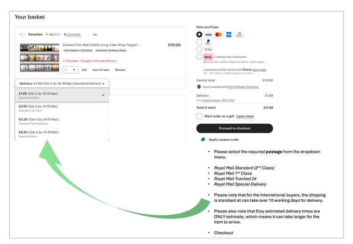The image size is (353, 244).
Task: Collapse the Delivery £1.69 Standard Delivery dropdown
Action: click(62, 83)
